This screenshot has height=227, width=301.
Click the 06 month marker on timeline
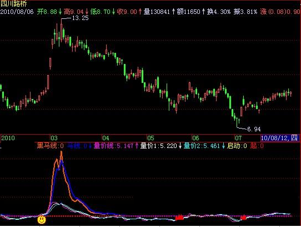pyautogui.click(x=195, y=138)
